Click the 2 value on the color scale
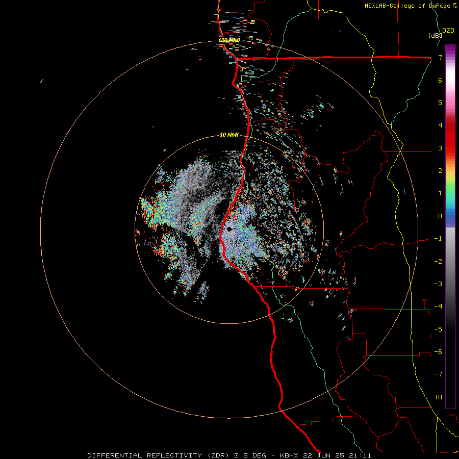This screenshot has height=459, width=459. 440,171
